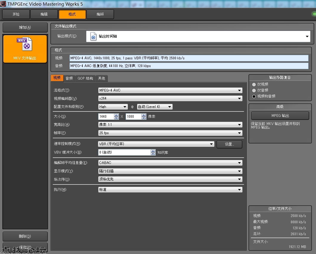Switch to the 音频 settings tab

(69, 78)
